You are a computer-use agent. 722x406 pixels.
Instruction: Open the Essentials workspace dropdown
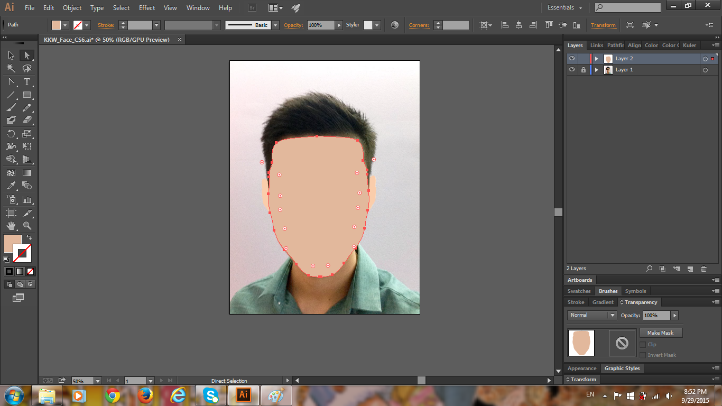click(x=564, y=8)
